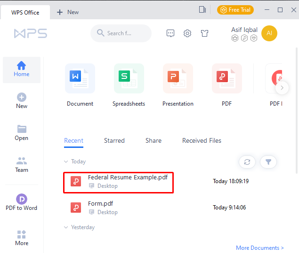Open the settings gear icon
This screenshot has width=299, height=262.
coord(187,33)
